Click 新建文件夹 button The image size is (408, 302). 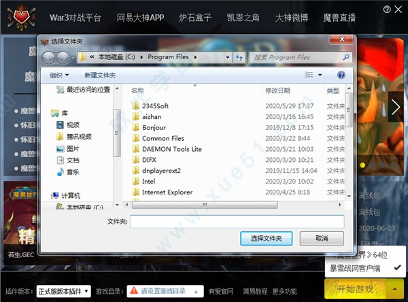pos(100,75)
